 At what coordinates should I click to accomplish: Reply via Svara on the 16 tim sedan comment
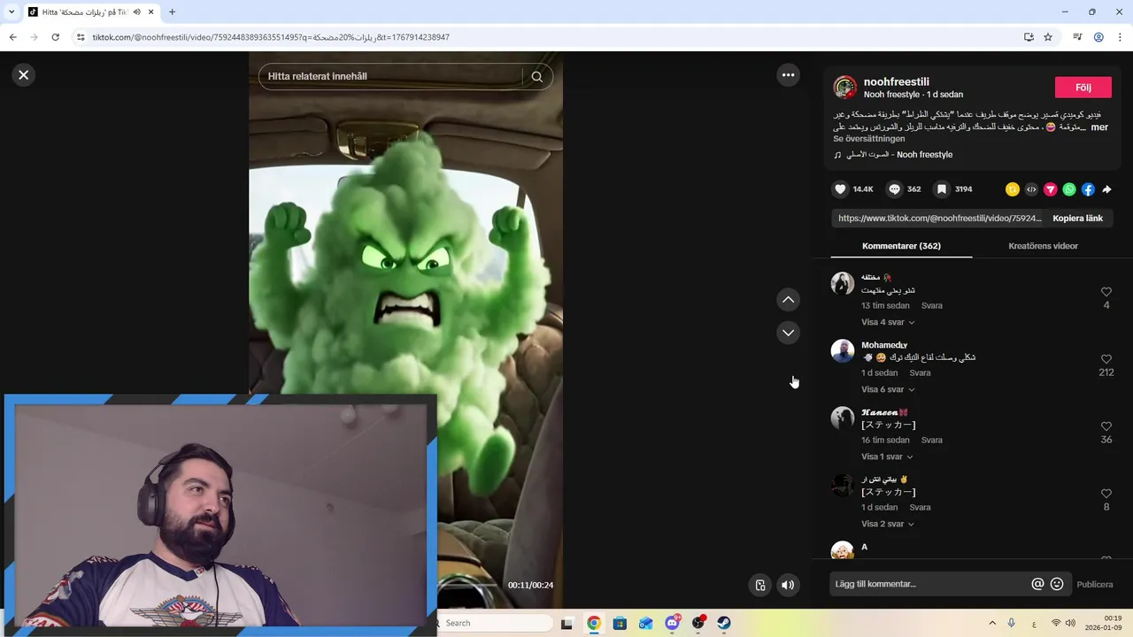coord(931,441)
